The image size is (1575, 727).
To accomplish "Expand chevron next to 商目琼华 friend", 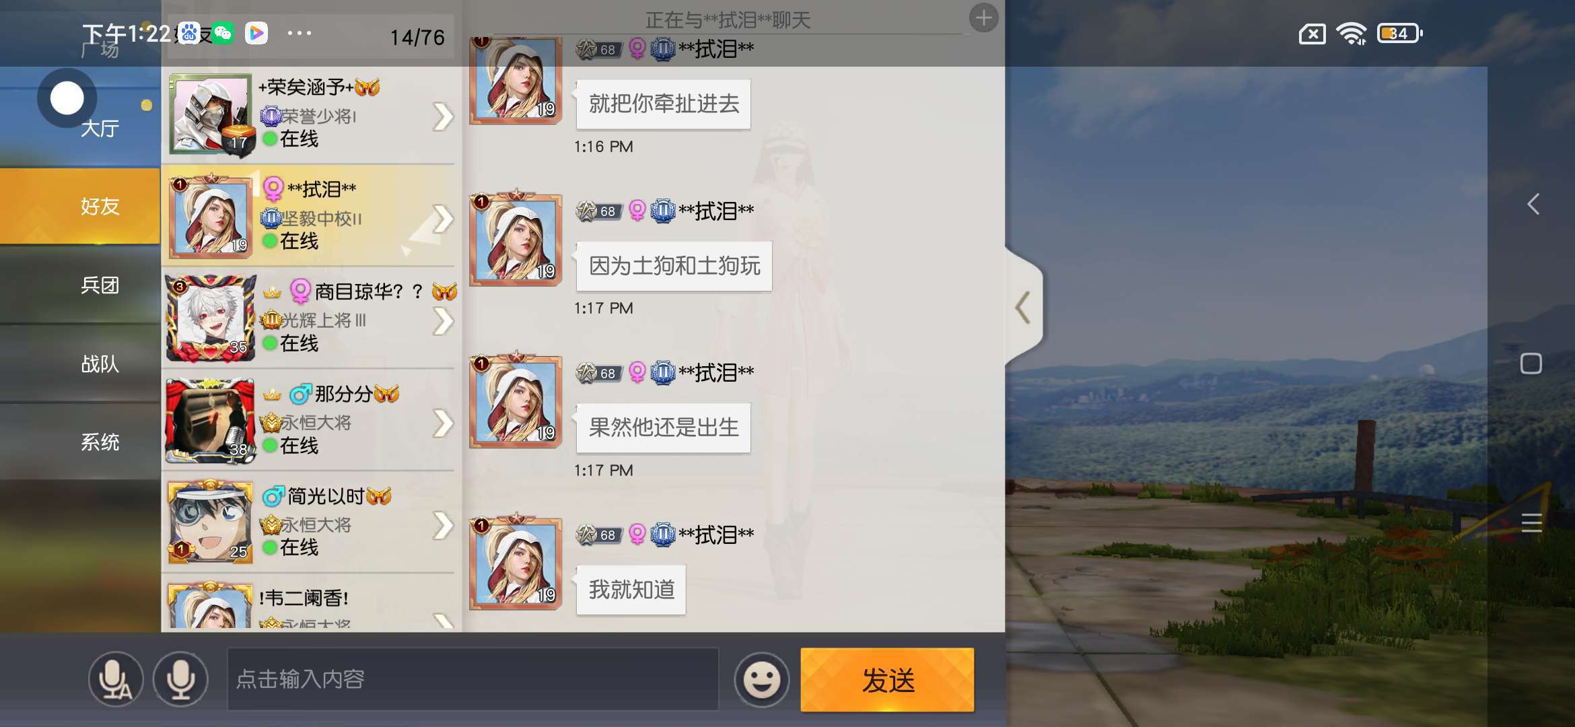I will (443, 321).
